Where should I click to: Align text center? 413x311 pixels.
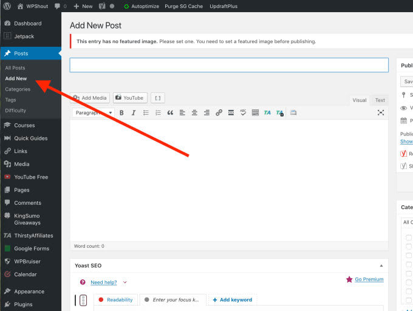coord(194,113)
